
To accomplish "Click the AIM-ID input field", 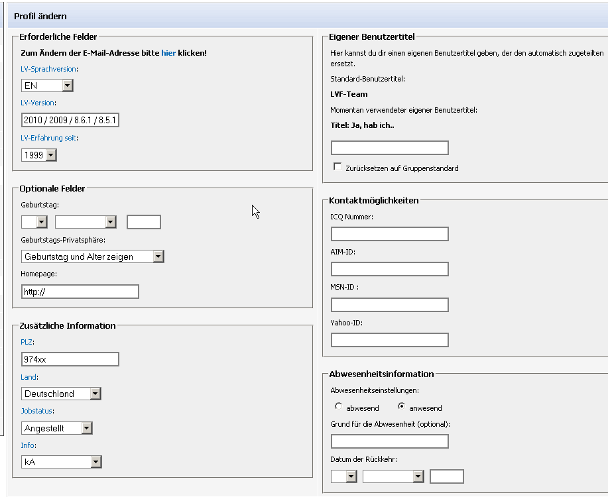I will tap(390, 270).
